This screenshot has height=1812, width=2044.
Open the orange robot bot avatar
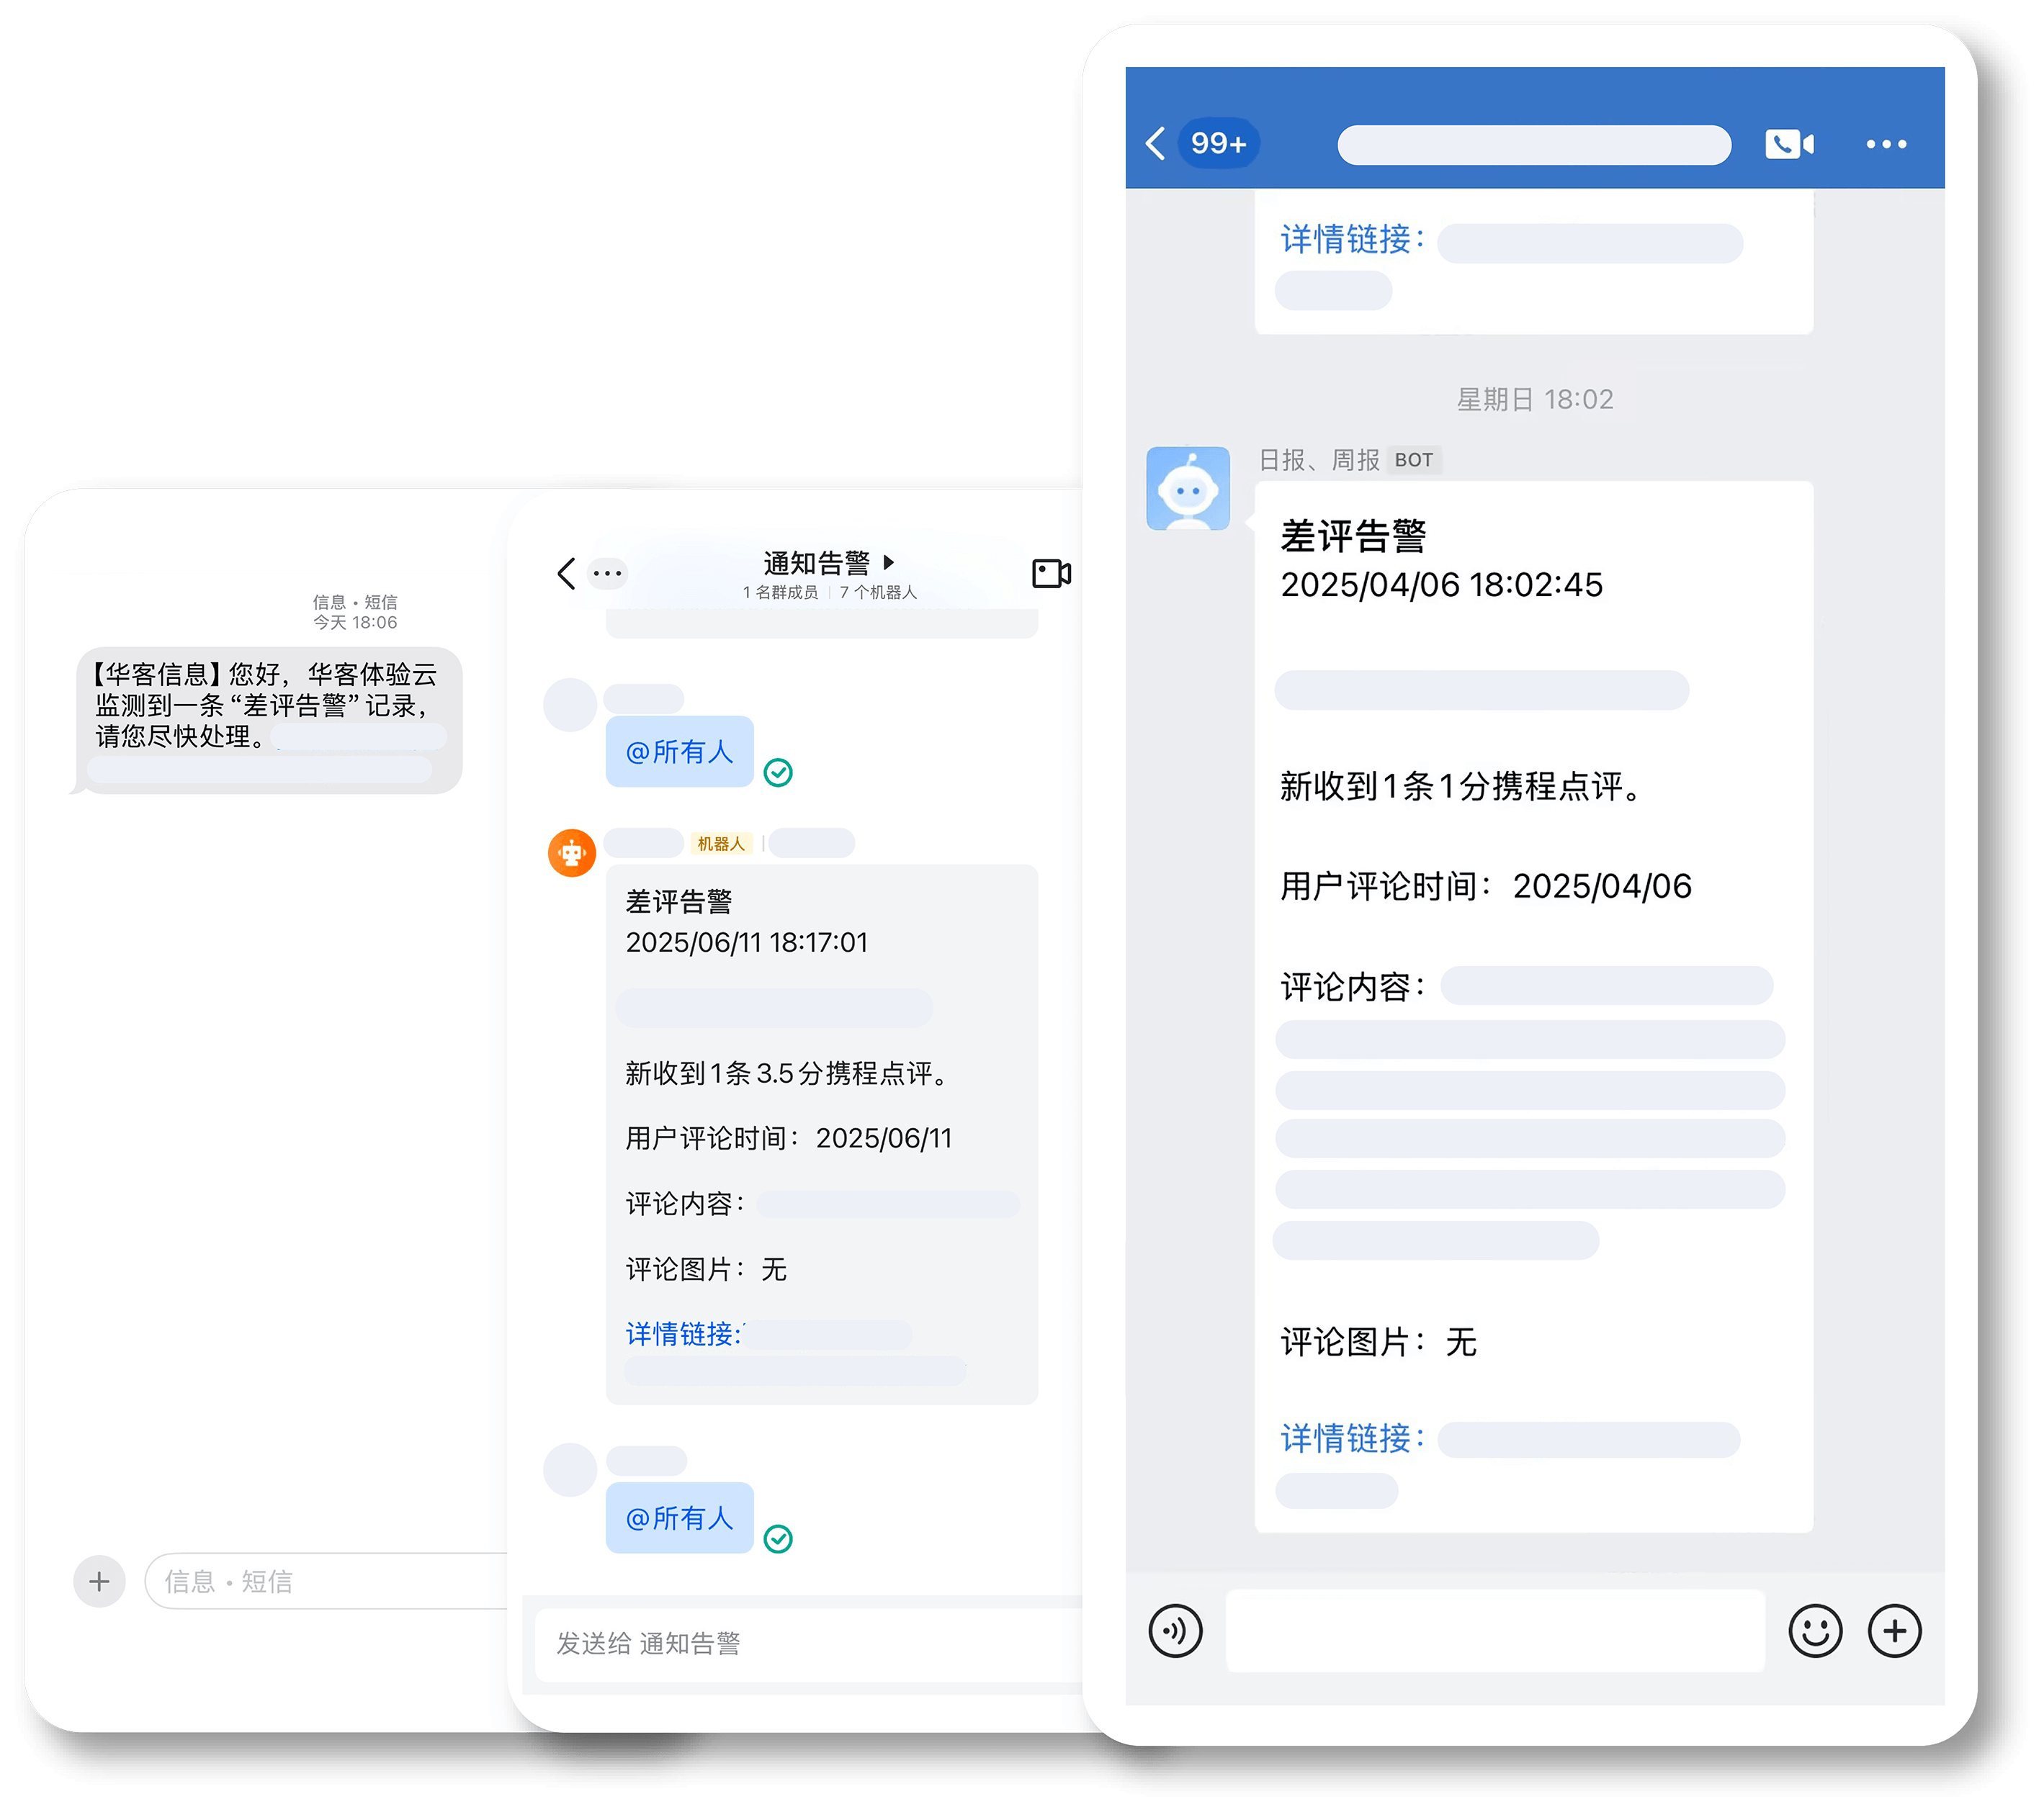tap(572, 852)
